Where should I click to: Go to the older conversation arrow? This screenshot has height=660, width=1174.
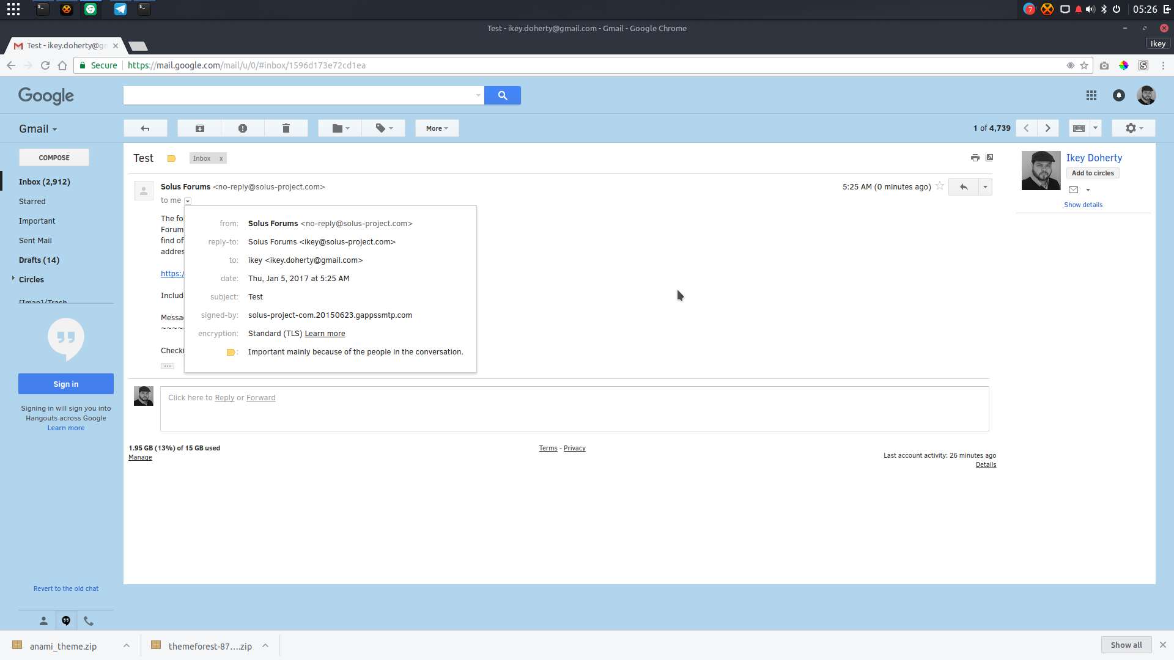point(1048,128)
